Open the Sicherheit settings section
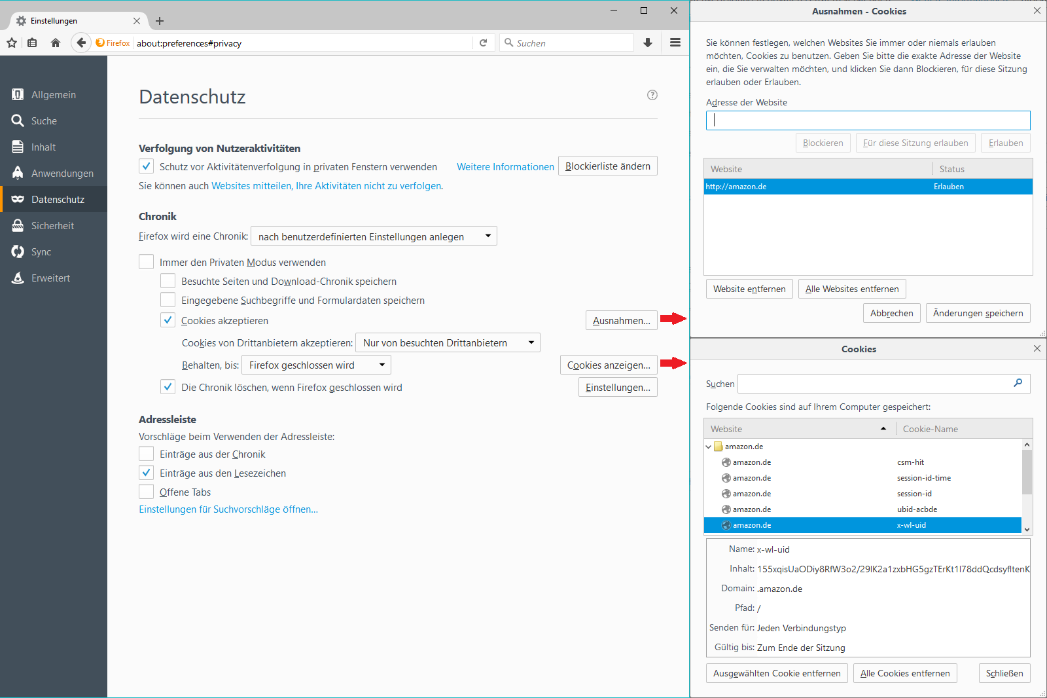This screenshot has height=698, width=1047. (54, 226)
